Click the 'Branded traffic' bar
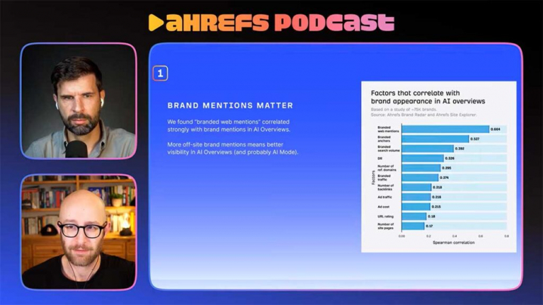 pos(419,178)
